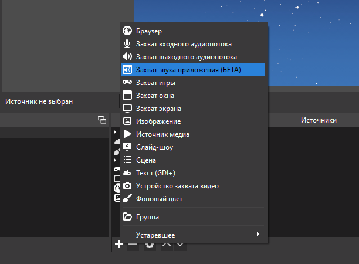Move source down with the down arrow

(x=180, y=245)
